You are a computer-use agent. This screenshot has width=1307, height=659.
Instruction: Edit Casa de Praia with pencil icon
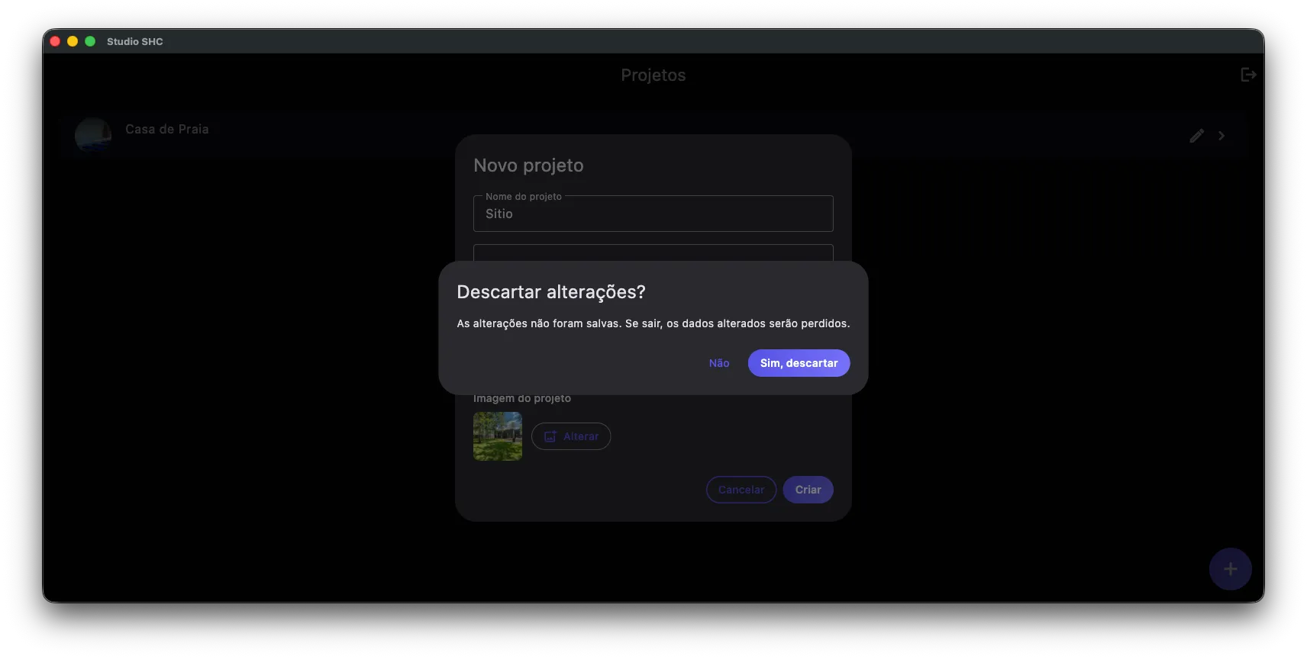point(1196,136)
